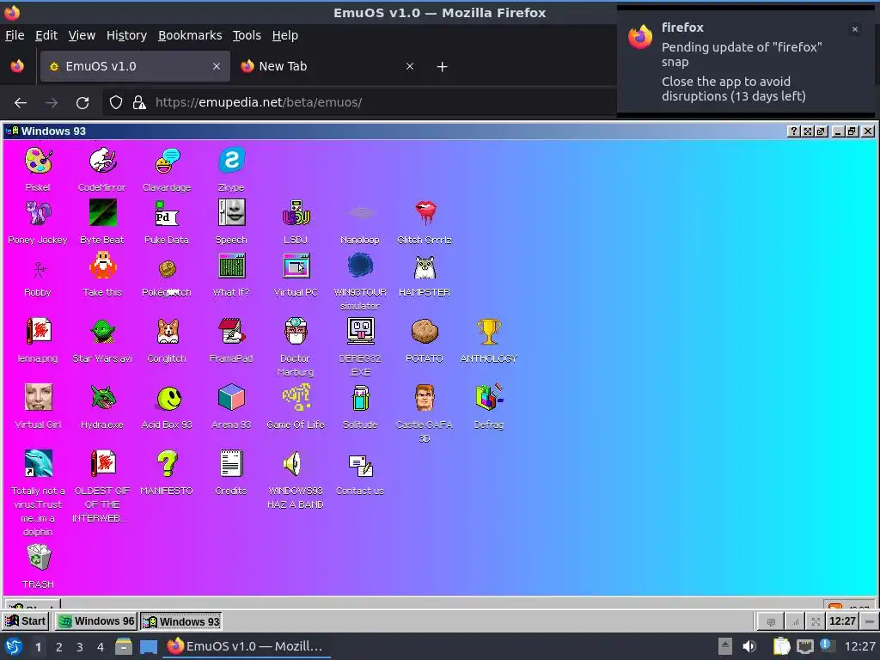Open the Clavardage chat icon
This screenshot has width=880, height=660.
click(167, 162)
